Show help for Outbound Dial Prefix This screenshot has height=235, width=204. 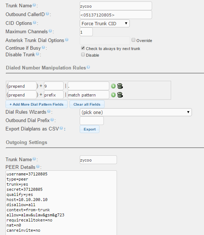click(x=52, y=120)
